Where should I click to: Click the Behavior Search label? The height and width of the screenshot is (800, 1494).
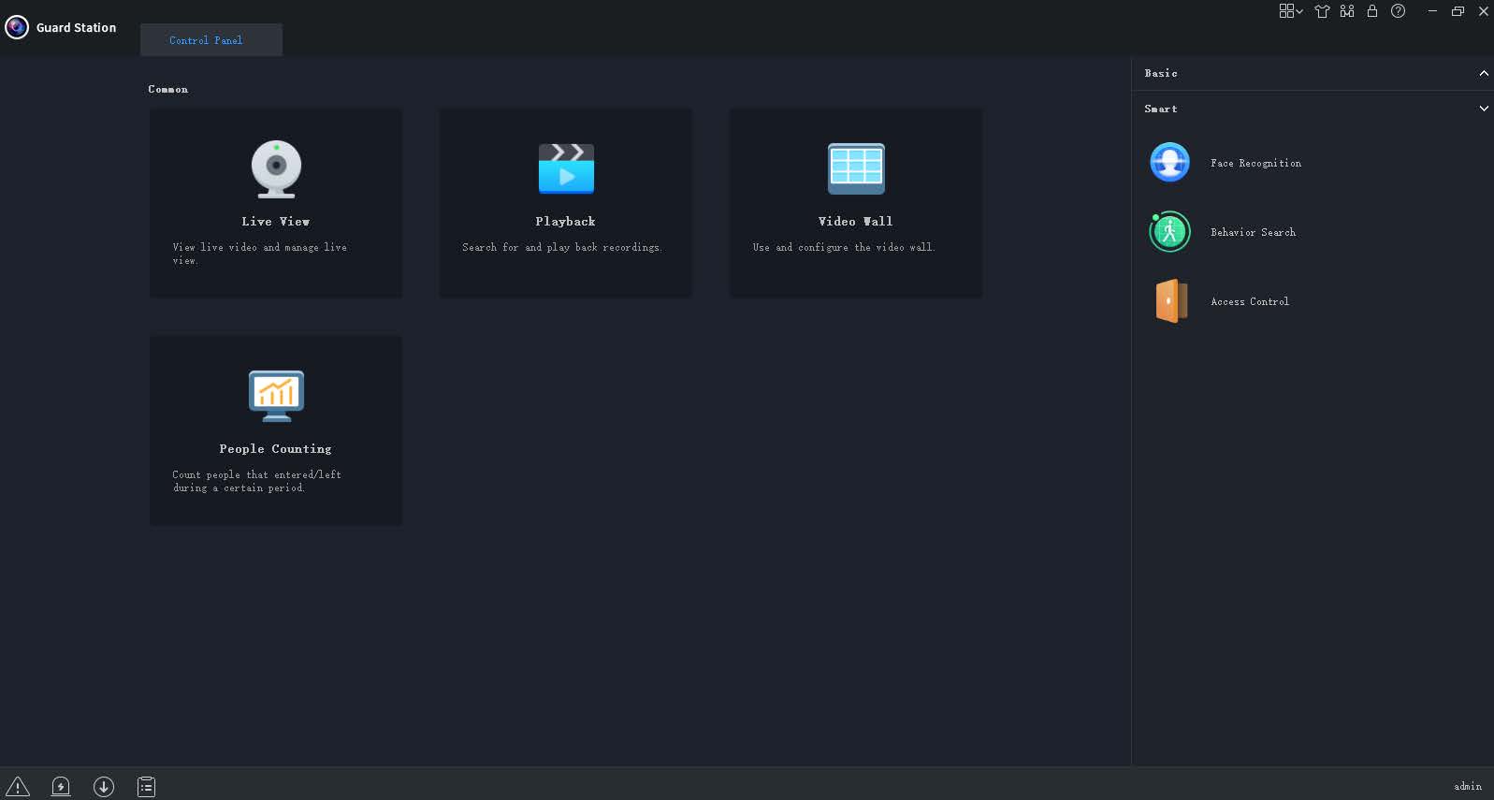1253,232
